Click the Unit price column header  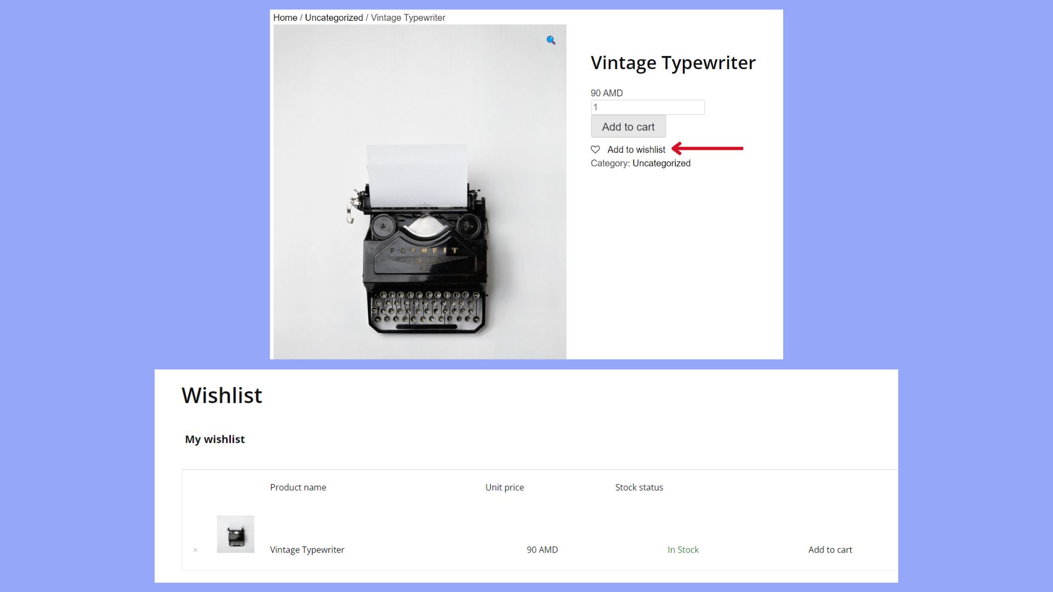[x=504, y=487]
